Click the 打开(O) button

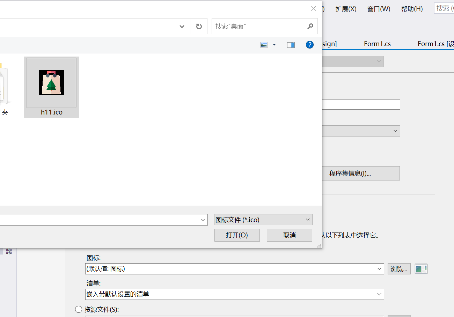[237, 235]
